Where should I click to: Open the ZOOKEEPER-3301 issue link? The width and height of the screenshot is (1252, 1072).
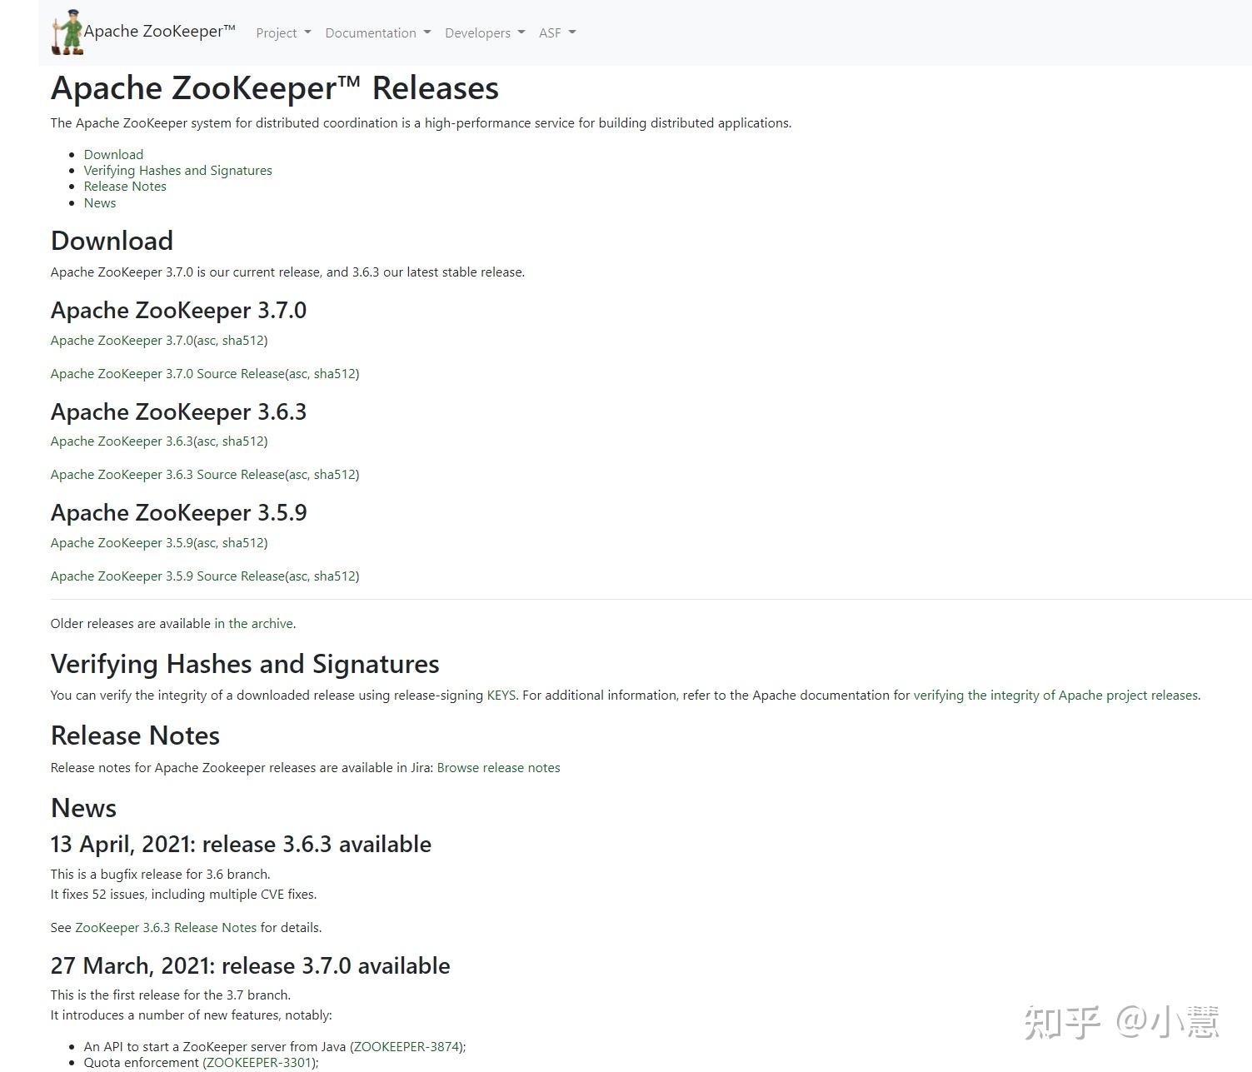pos(259,1062)
